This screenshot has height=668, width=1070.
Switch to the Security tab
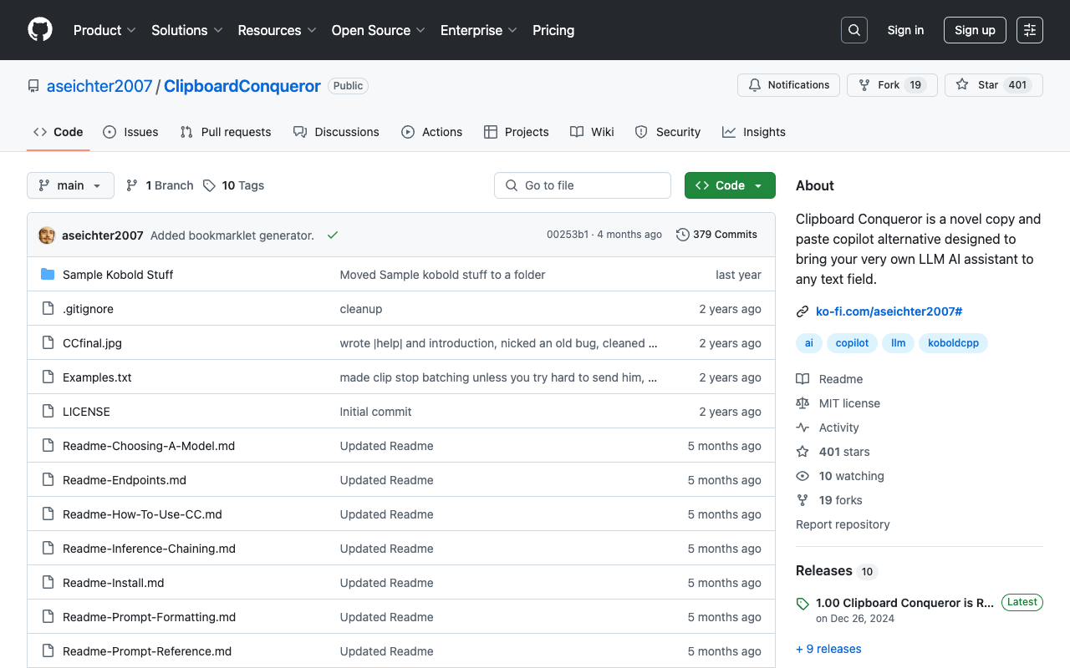[x=668, y=132]
